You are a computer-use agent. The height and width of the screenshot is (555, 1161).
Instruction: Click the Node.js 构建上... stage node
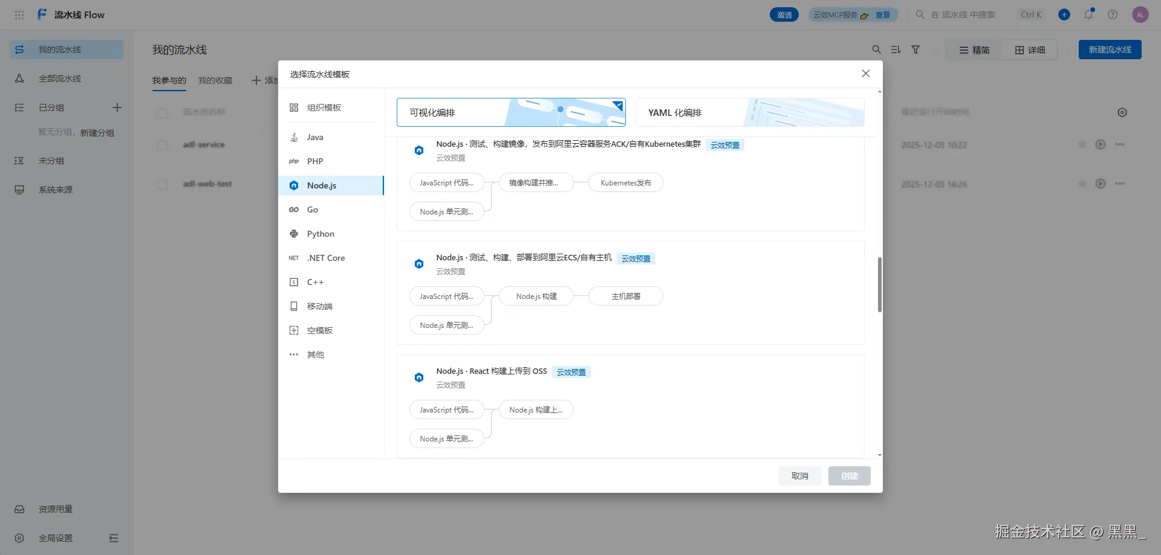pos(536,410)
